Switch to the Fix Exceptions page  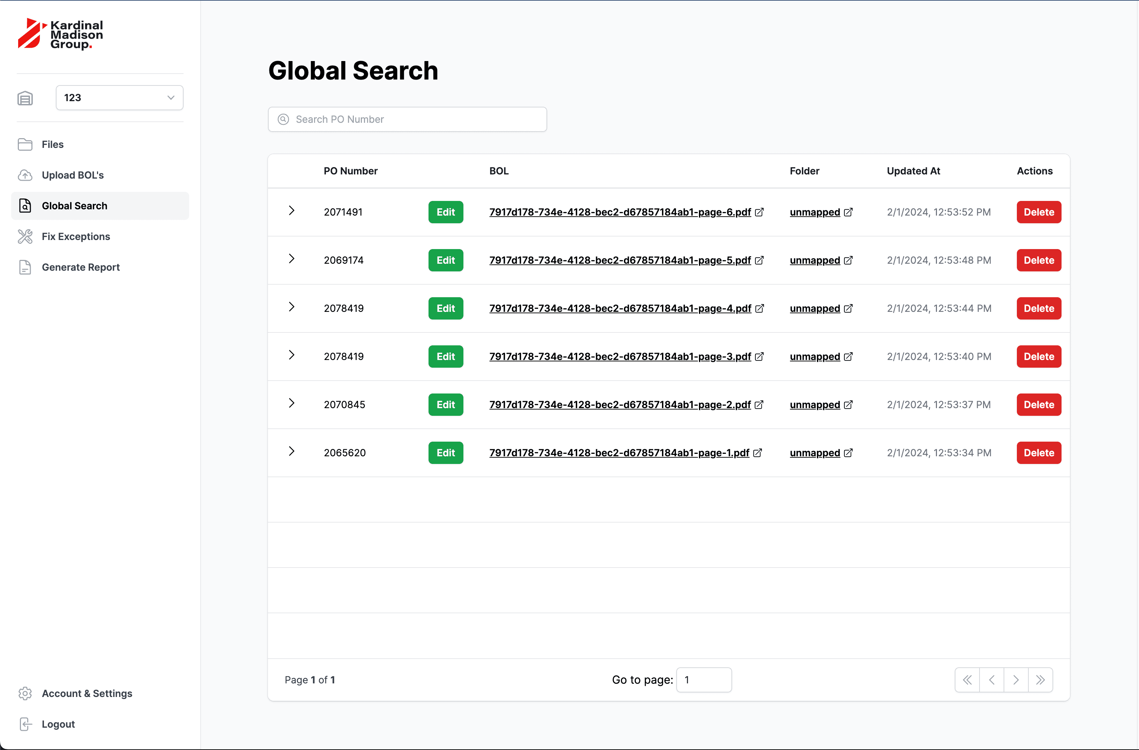point(76,236)
